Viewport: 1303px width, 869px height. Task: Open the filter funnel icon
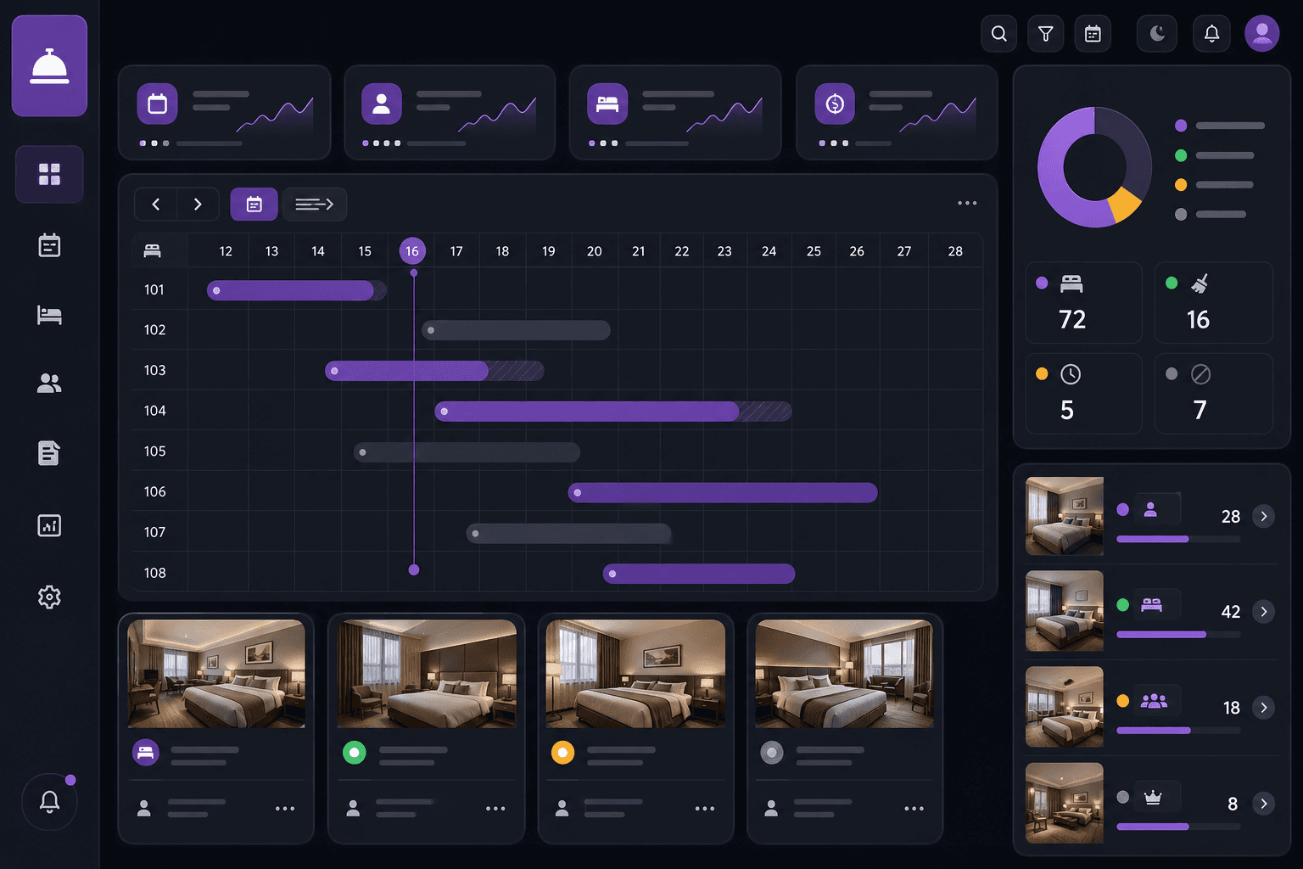1046,34
